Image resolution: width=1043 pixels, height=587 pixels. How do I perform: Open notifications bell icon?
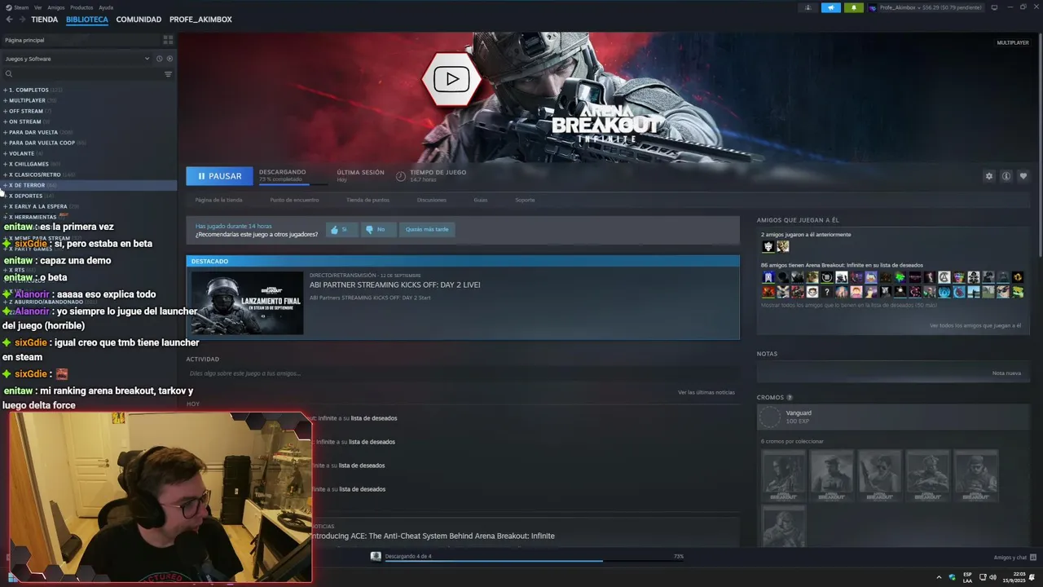coord(854,7)
